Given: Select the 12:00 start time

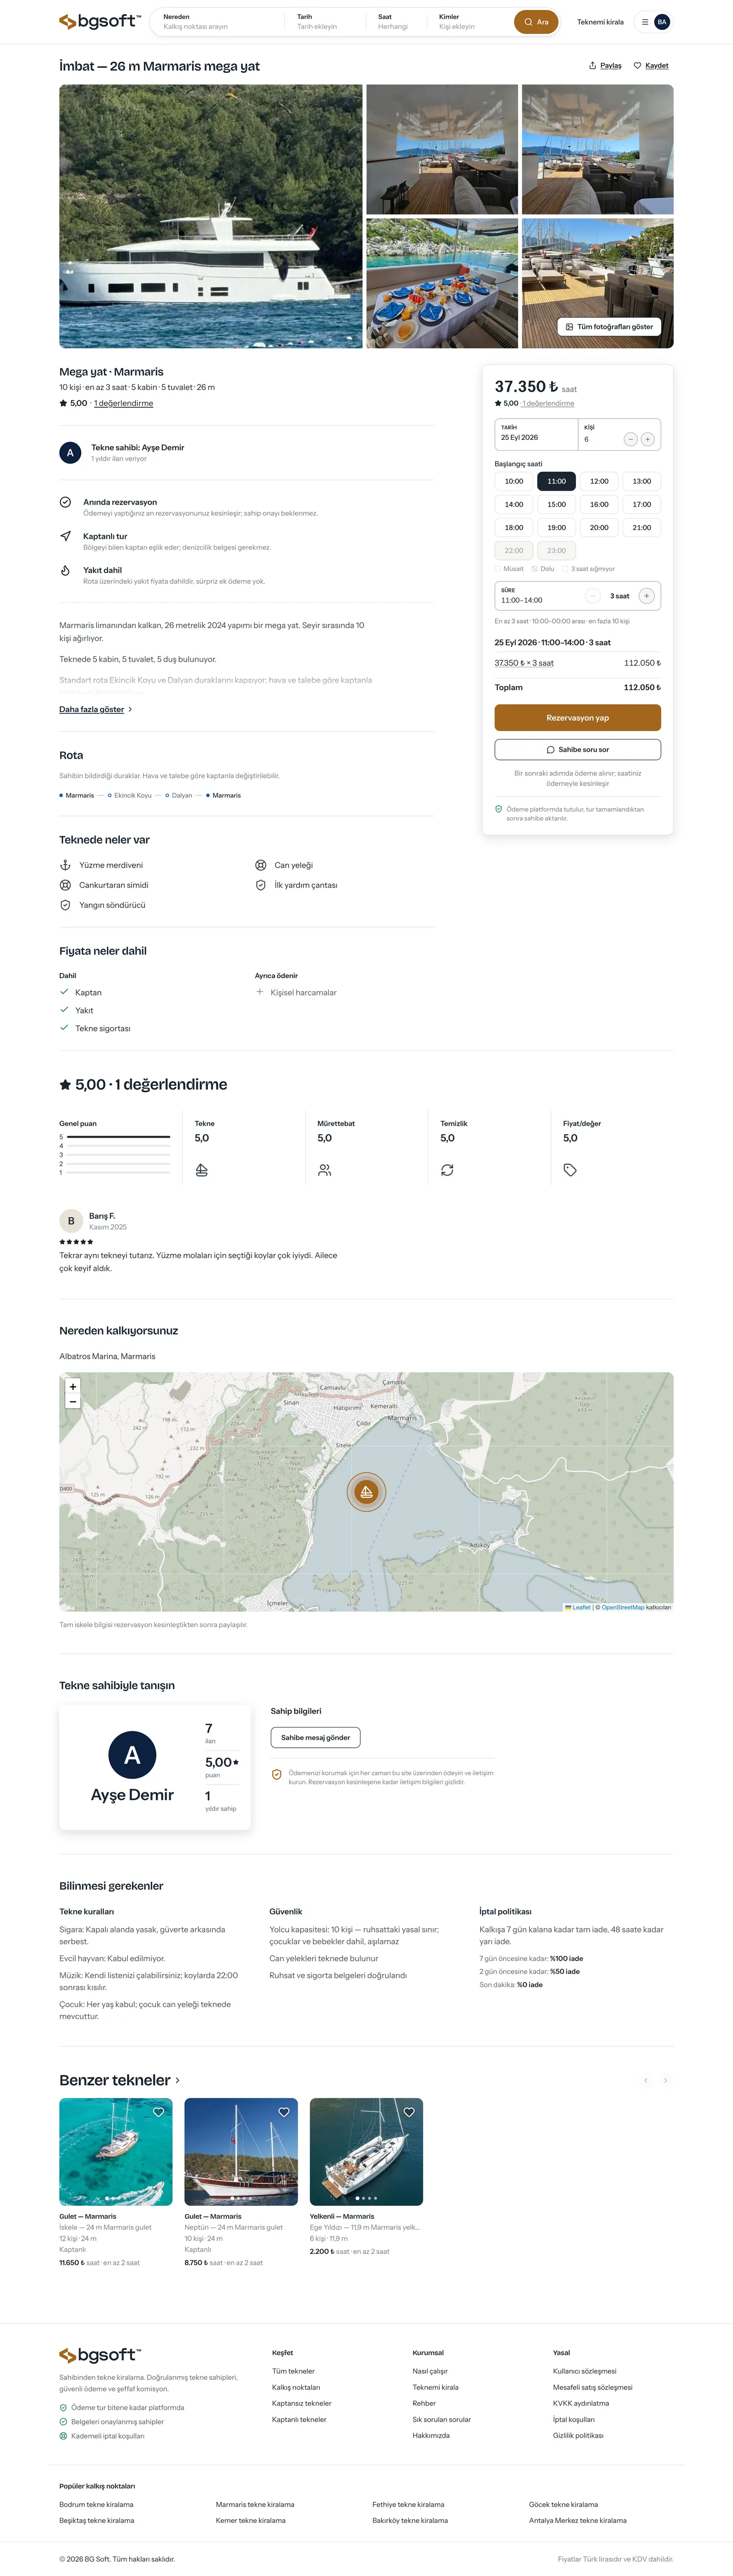Looking at the screenshot, I should tap(599, 481).
